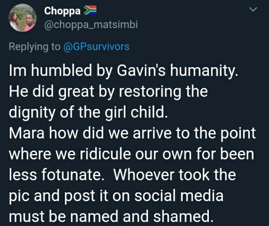Viewport: 269px width, 226px height.
Task: Click the word 'restoring' in the tweet
Action: click(150, 92)
